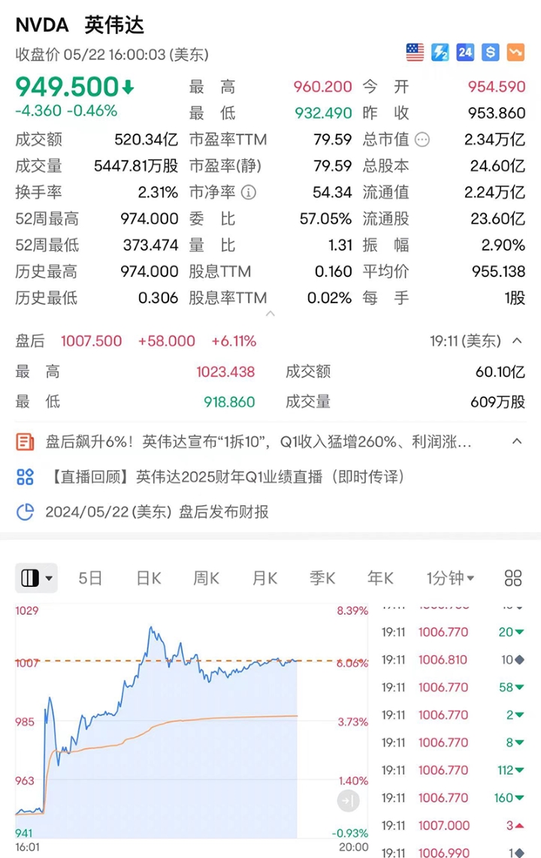The width and height of the screenshot is (541, 858).
Task: Tap the 市净率 info icon
Action: coord(249,193)
